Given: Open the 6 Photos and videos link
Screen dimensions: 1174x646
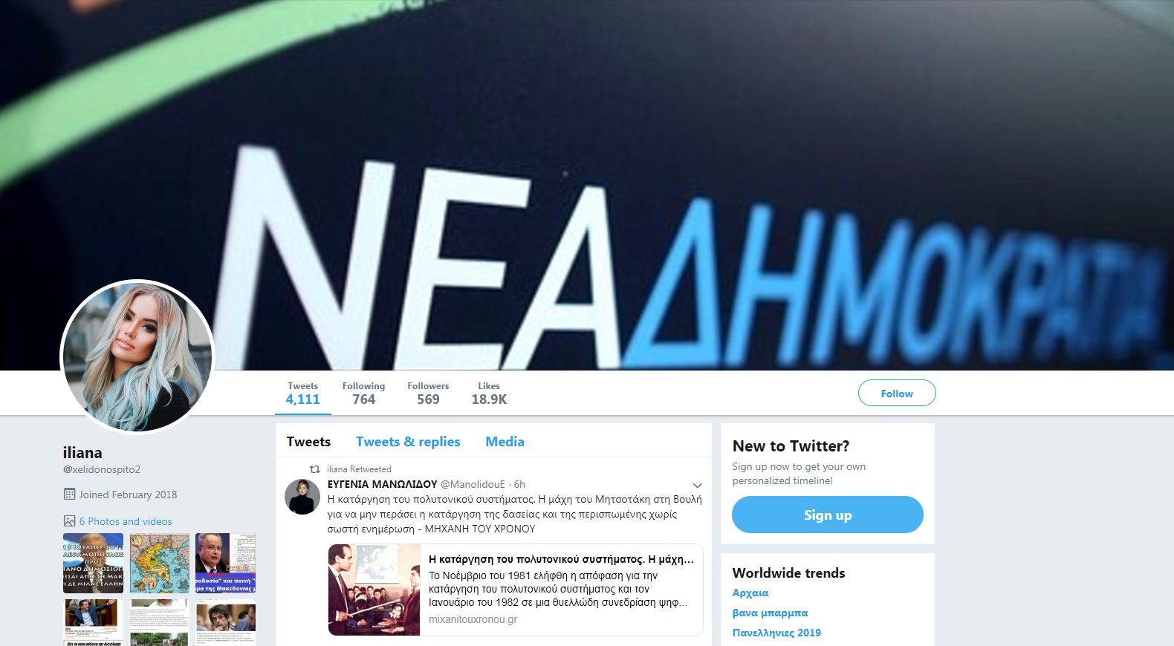Looking at the screenshot, I should pos(126,521).
